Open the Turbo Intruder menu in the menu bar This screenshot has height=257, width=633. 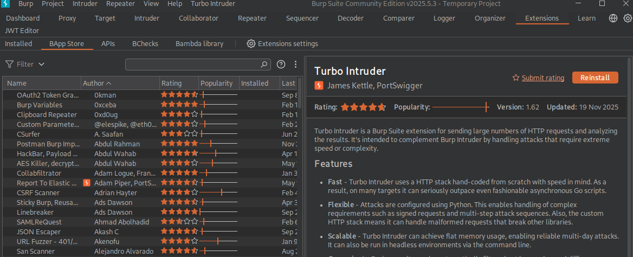(213, 4)
